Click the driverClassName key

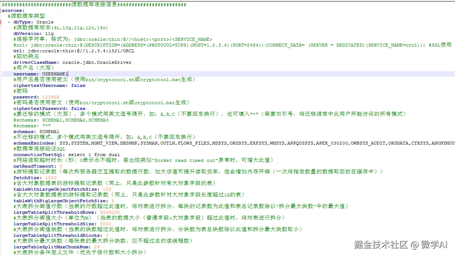click(x=35, y=62)
